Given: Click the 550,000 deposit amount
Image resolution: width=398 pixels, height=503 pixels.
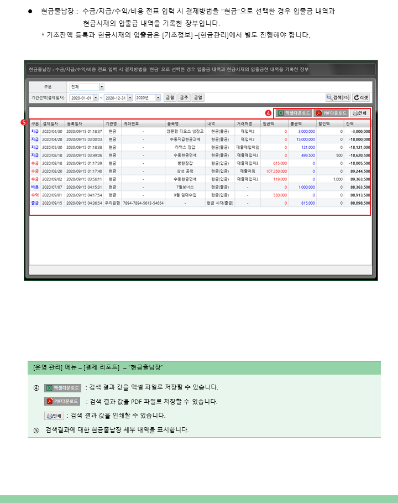Looking at the screenshot, I should click(x=280, y=195).
